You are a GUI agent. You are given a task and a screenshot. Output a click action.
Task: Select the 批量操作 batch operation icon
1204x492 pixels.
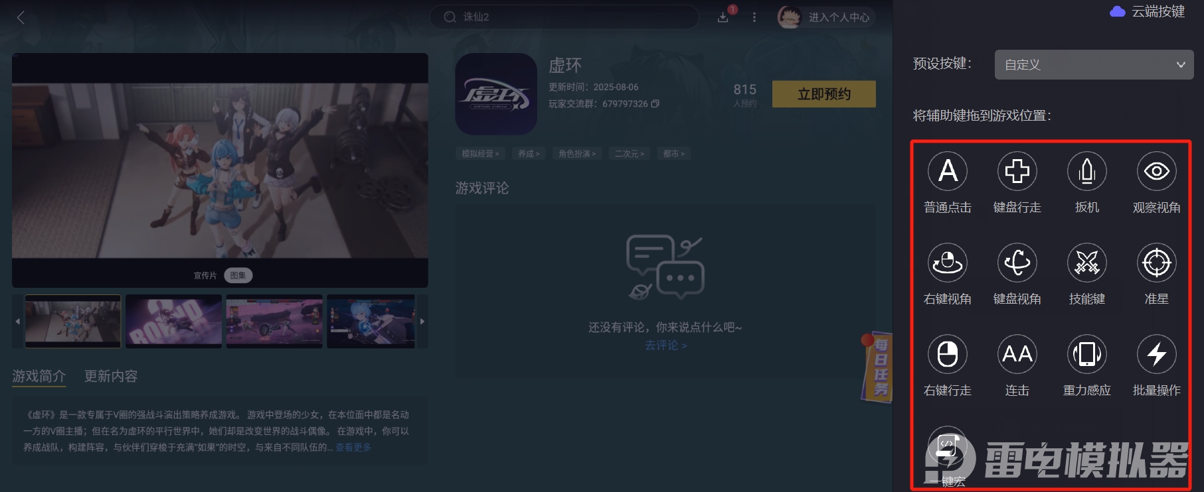pos(1157,354)
